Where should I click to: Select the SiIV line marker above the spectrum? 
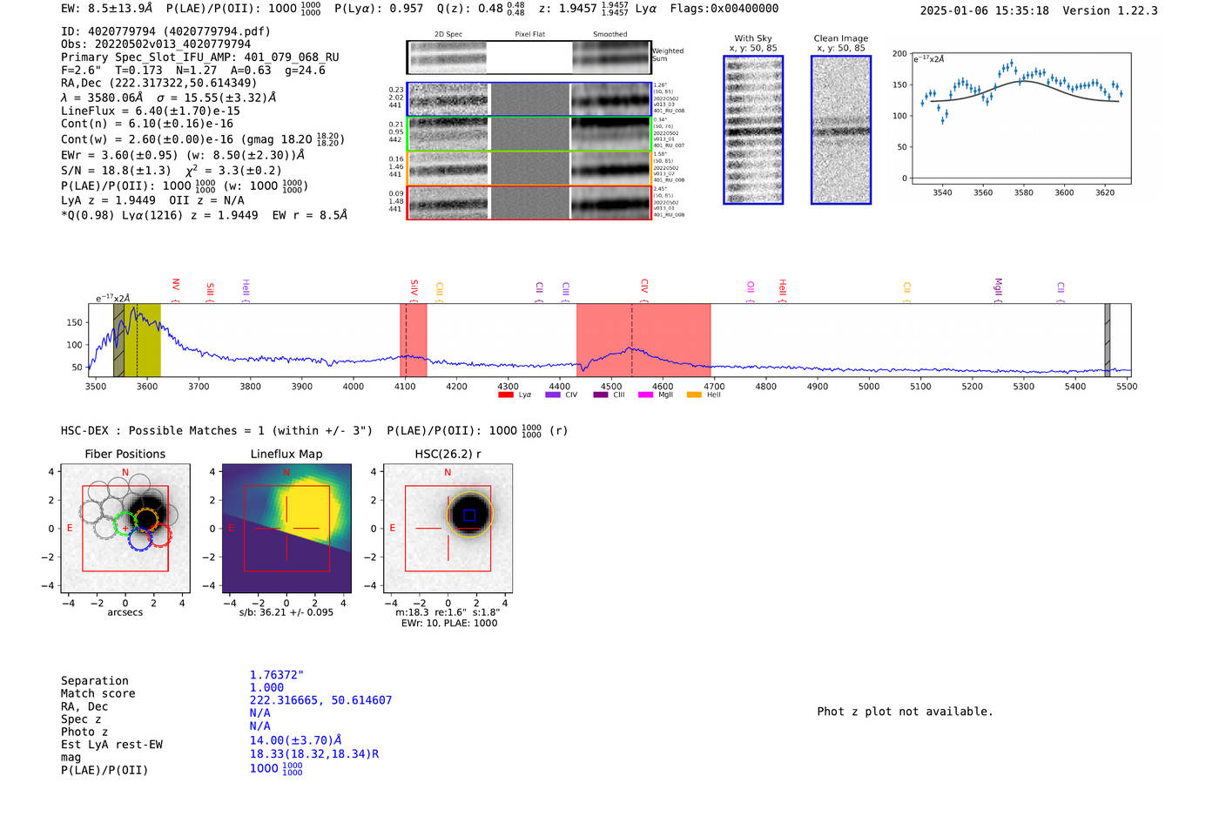coord(414,288)
